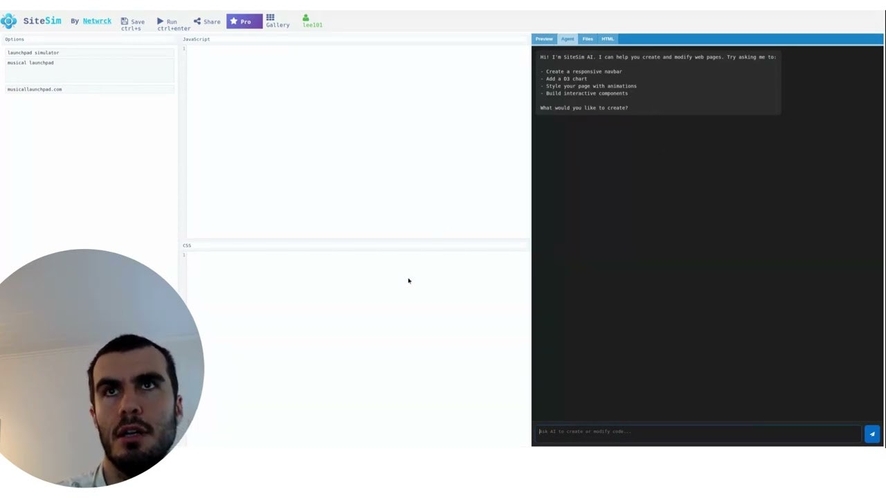Viewport: 886px width, 498px height.
Task: Open the Files tab
Action: tap(587, 39)
